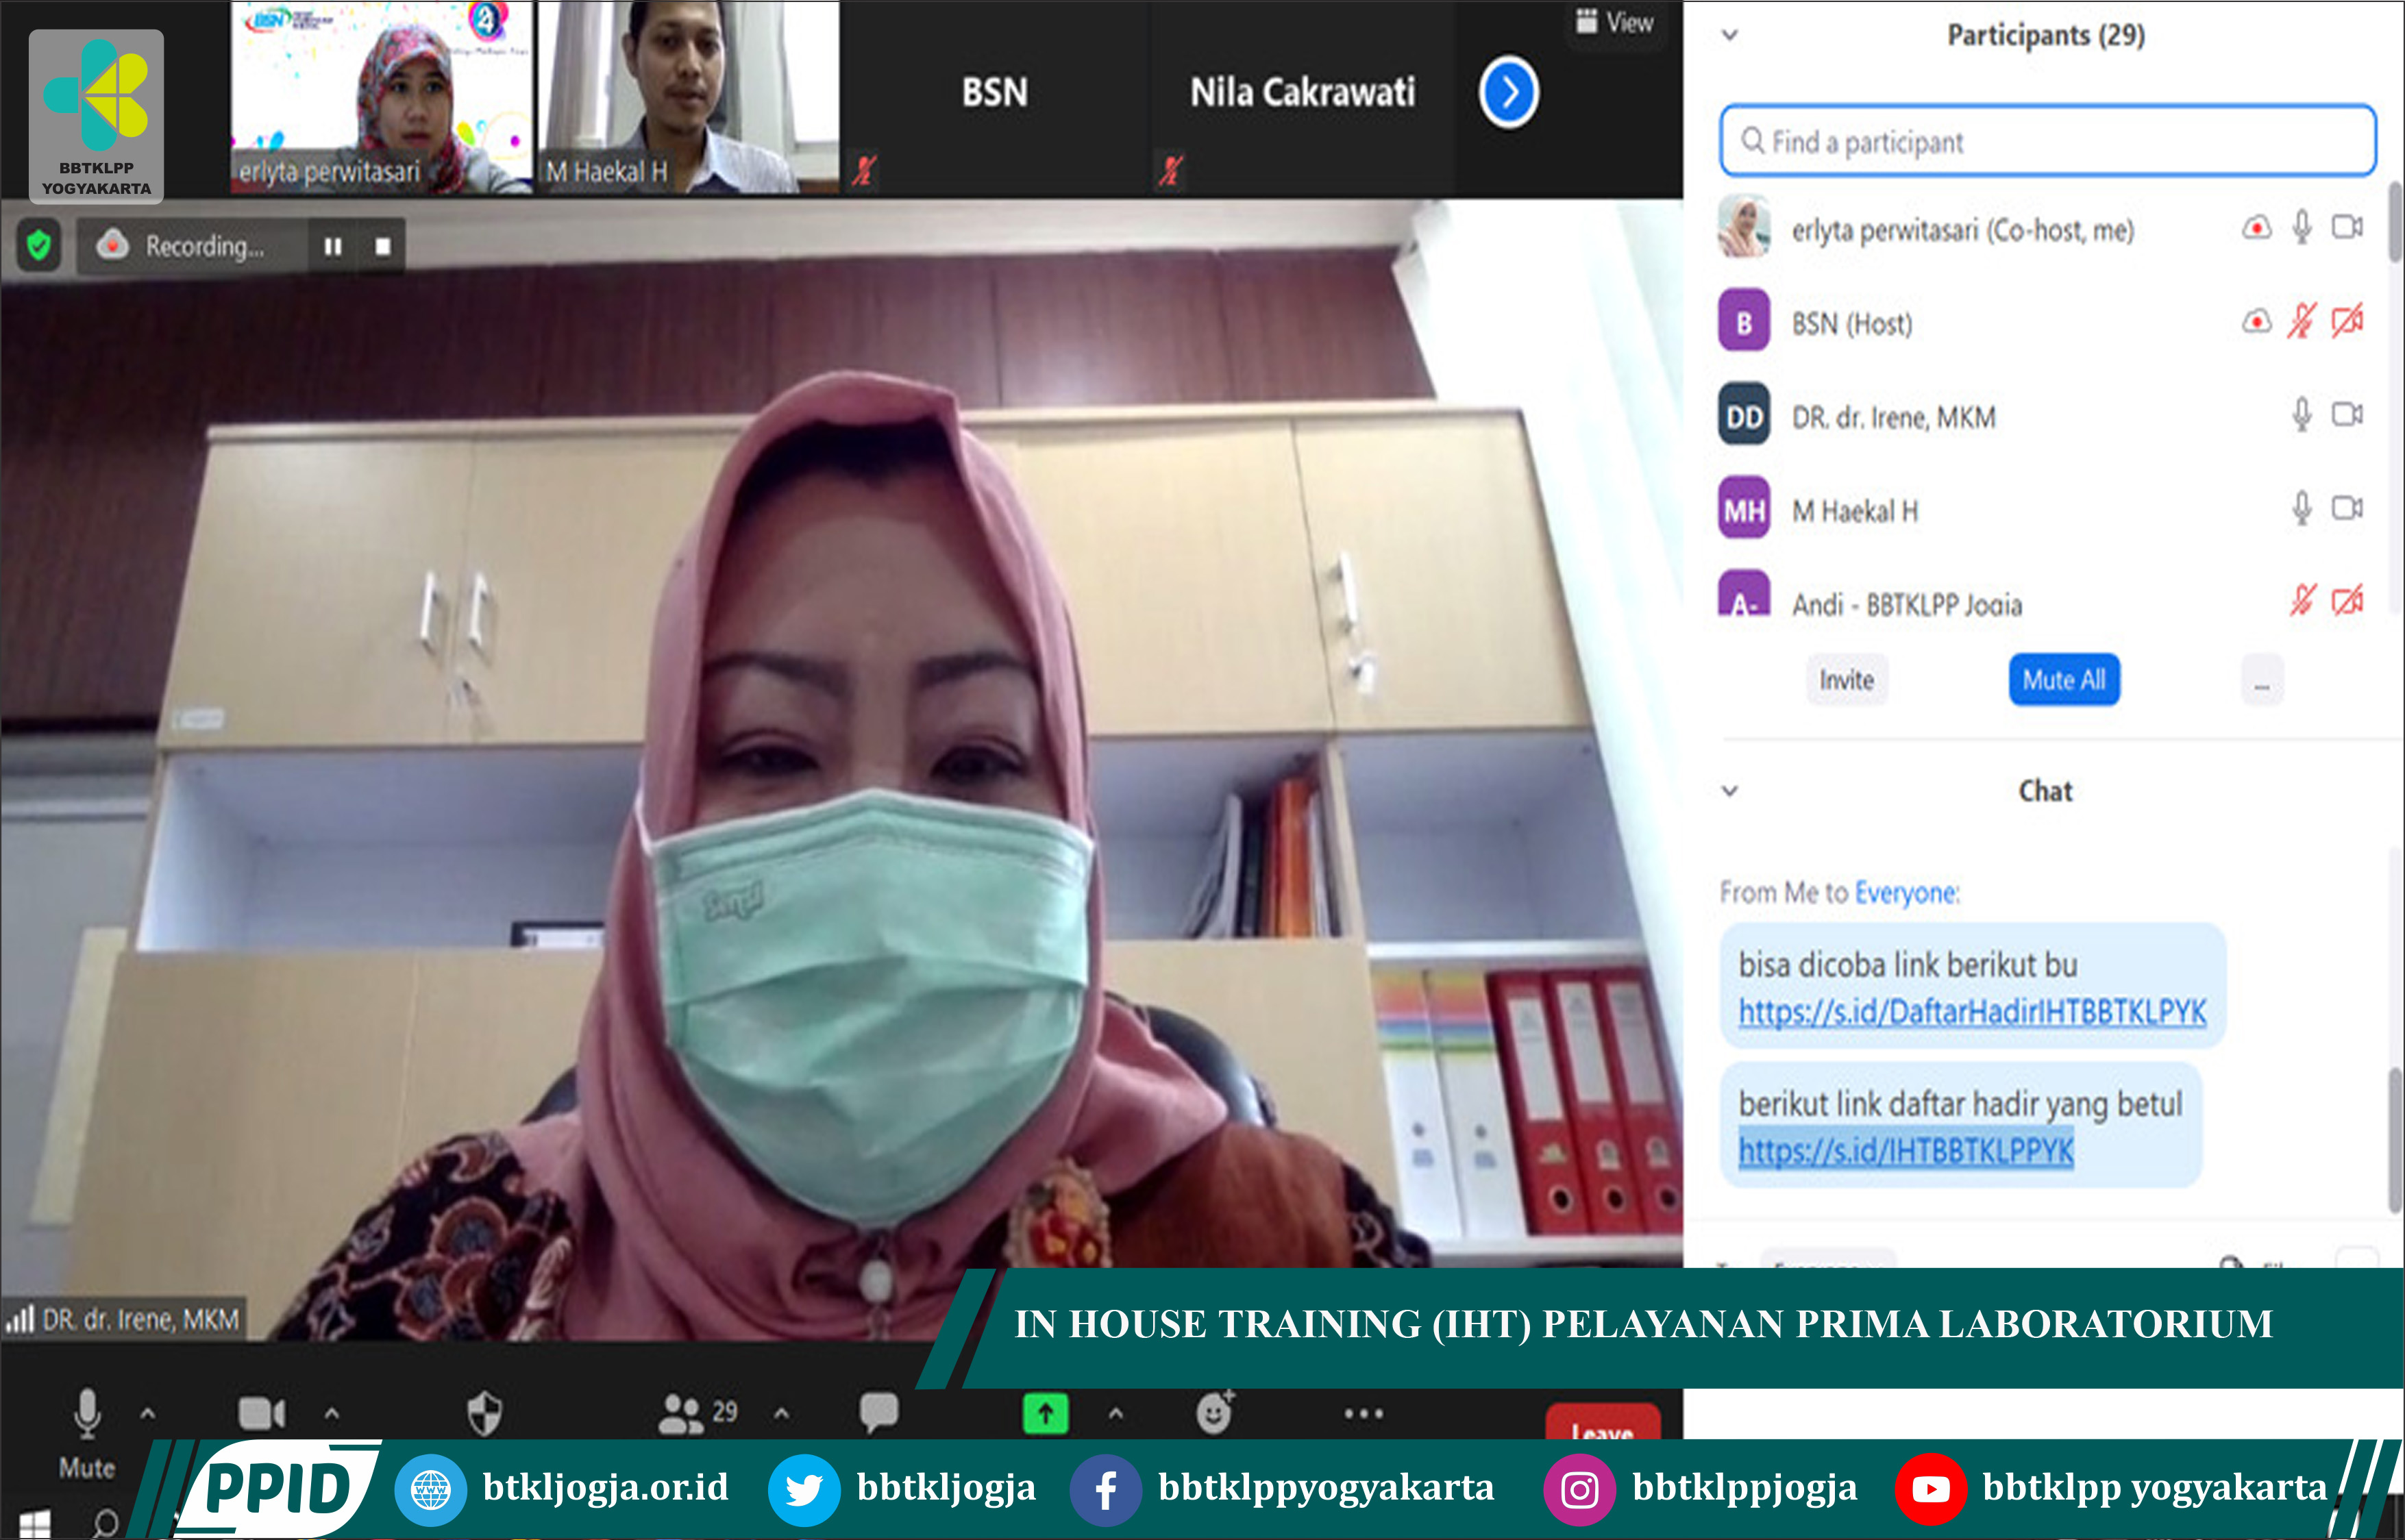
Task: Click the Security shield toolbar icon
Action: (x=485, y=1413)
